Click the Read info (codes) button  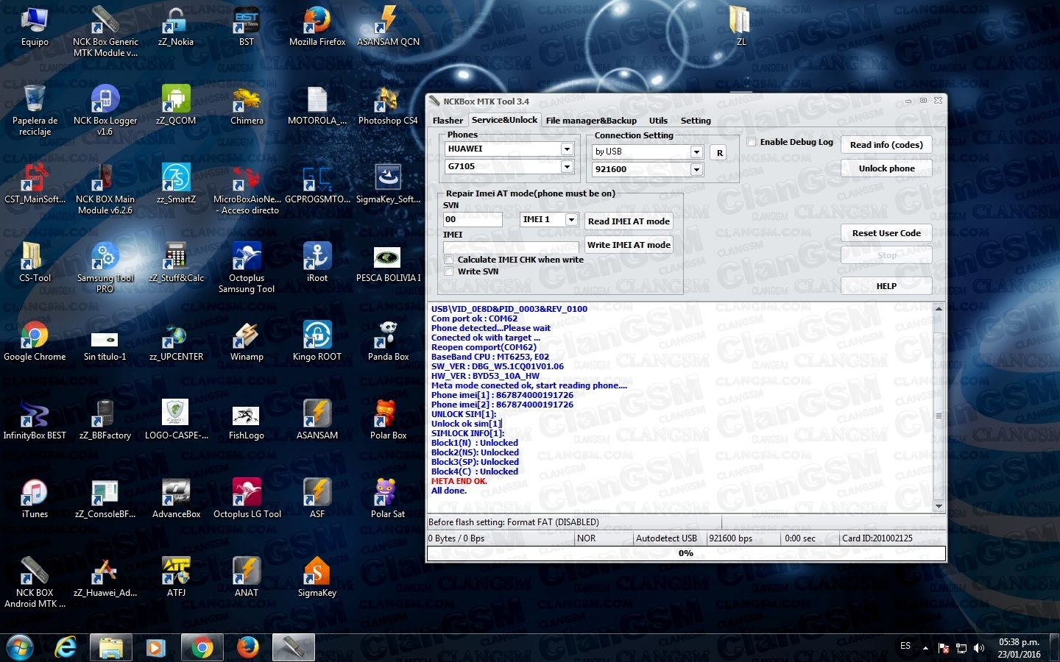click(886, 145)
